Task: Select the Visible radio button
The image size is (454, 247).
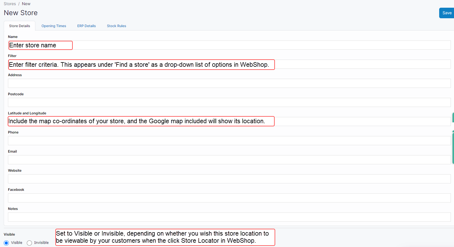Action: (6, 243)
